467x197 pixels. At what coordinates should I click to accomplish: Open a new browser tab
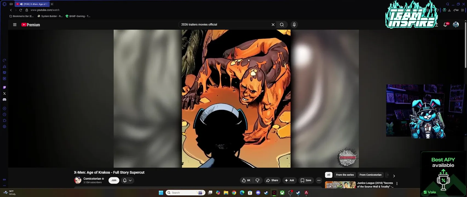click(52, 4)
